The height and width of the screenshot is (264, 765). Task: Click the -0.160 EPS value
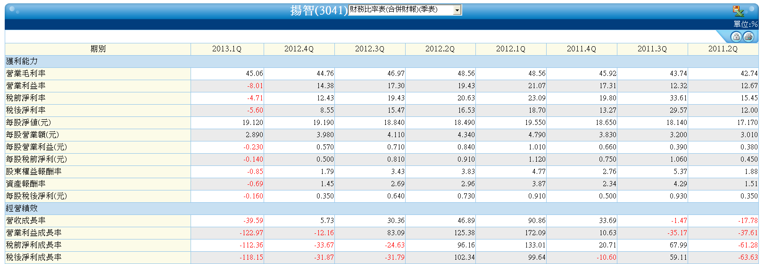(253, 196)
